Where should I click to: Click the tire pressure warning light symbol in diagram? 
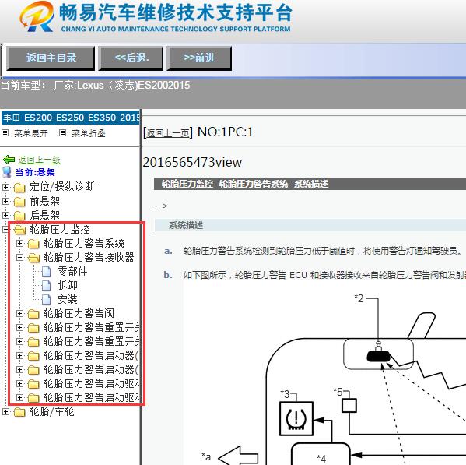pos(296,418)
